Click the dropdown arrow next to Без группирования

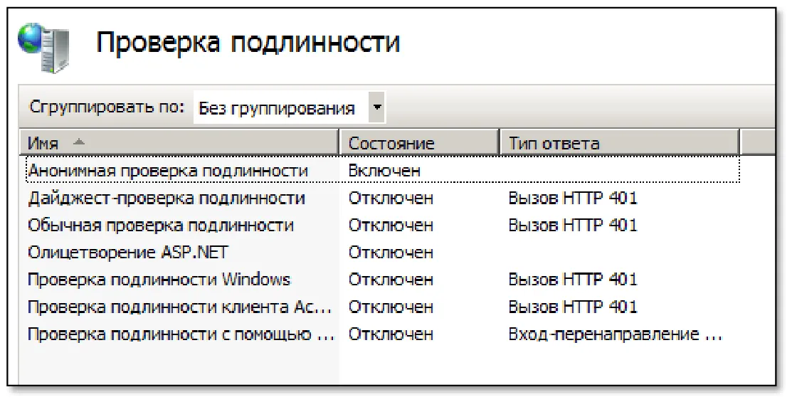tap(377, 107)
